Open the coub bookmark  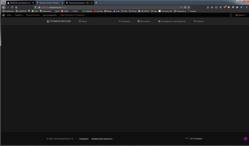[x=116, y=11]
